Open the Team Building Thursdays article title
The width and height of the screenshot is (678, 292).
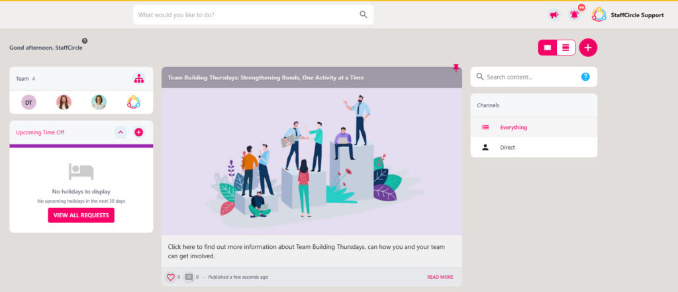(x=266, y=78)
